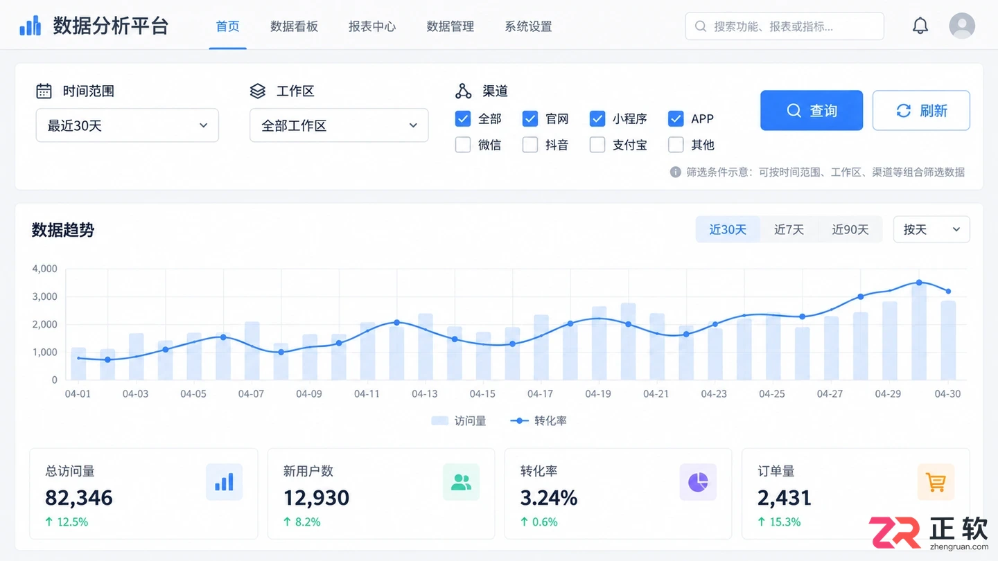The width and height of the screenshot is (998, 561).
Task: Open the 全部工作区 workspace dropdown
Action: [339, 125]
